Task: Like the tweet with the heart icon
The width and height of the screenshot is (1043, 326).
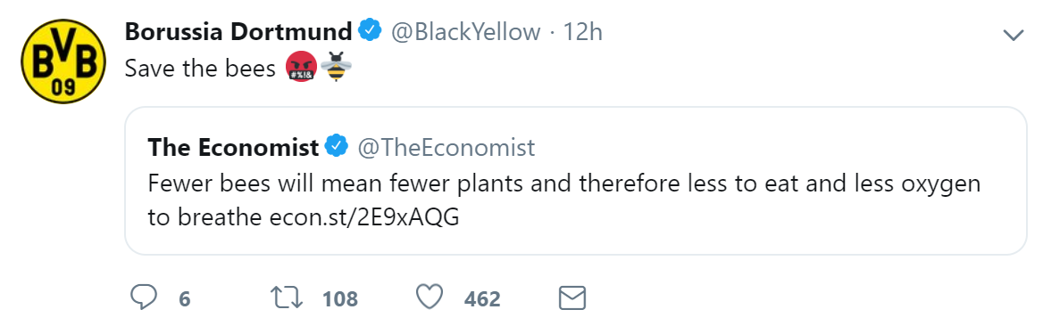Action: tap(429, 297)
